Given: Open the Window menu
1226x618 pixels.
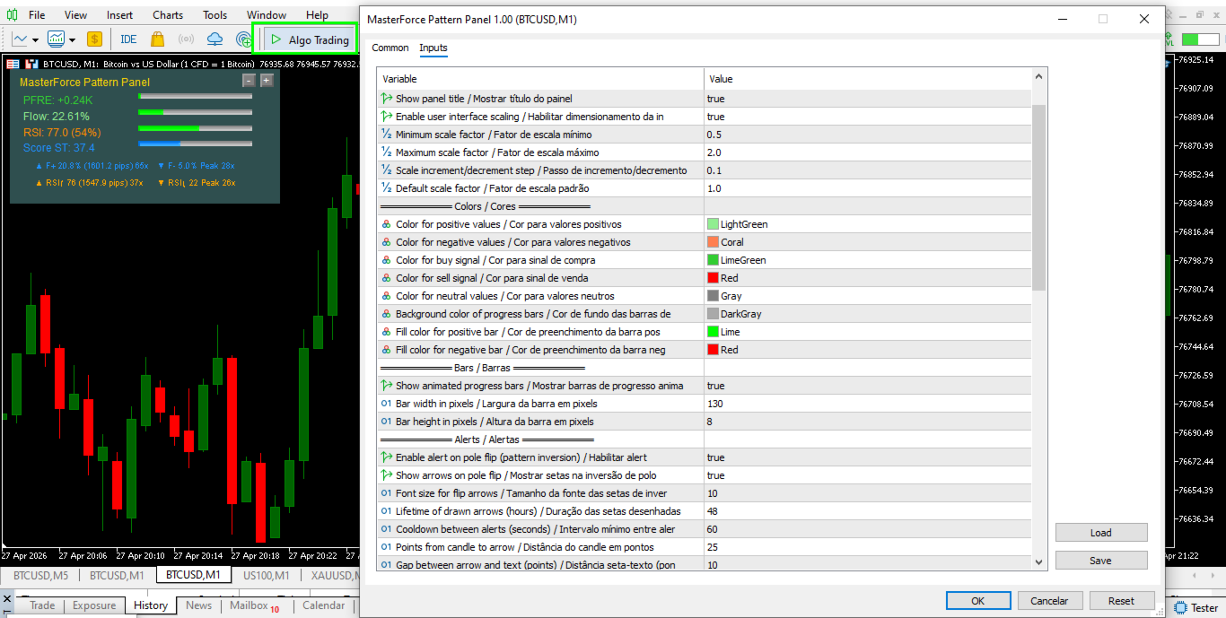Looking at the screenshot, I should 267,15.
